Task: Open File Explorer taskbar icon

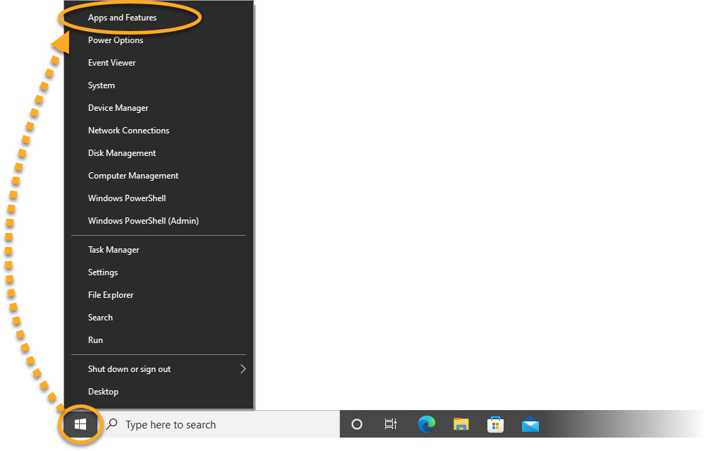Action: click(x=461, y=424)
